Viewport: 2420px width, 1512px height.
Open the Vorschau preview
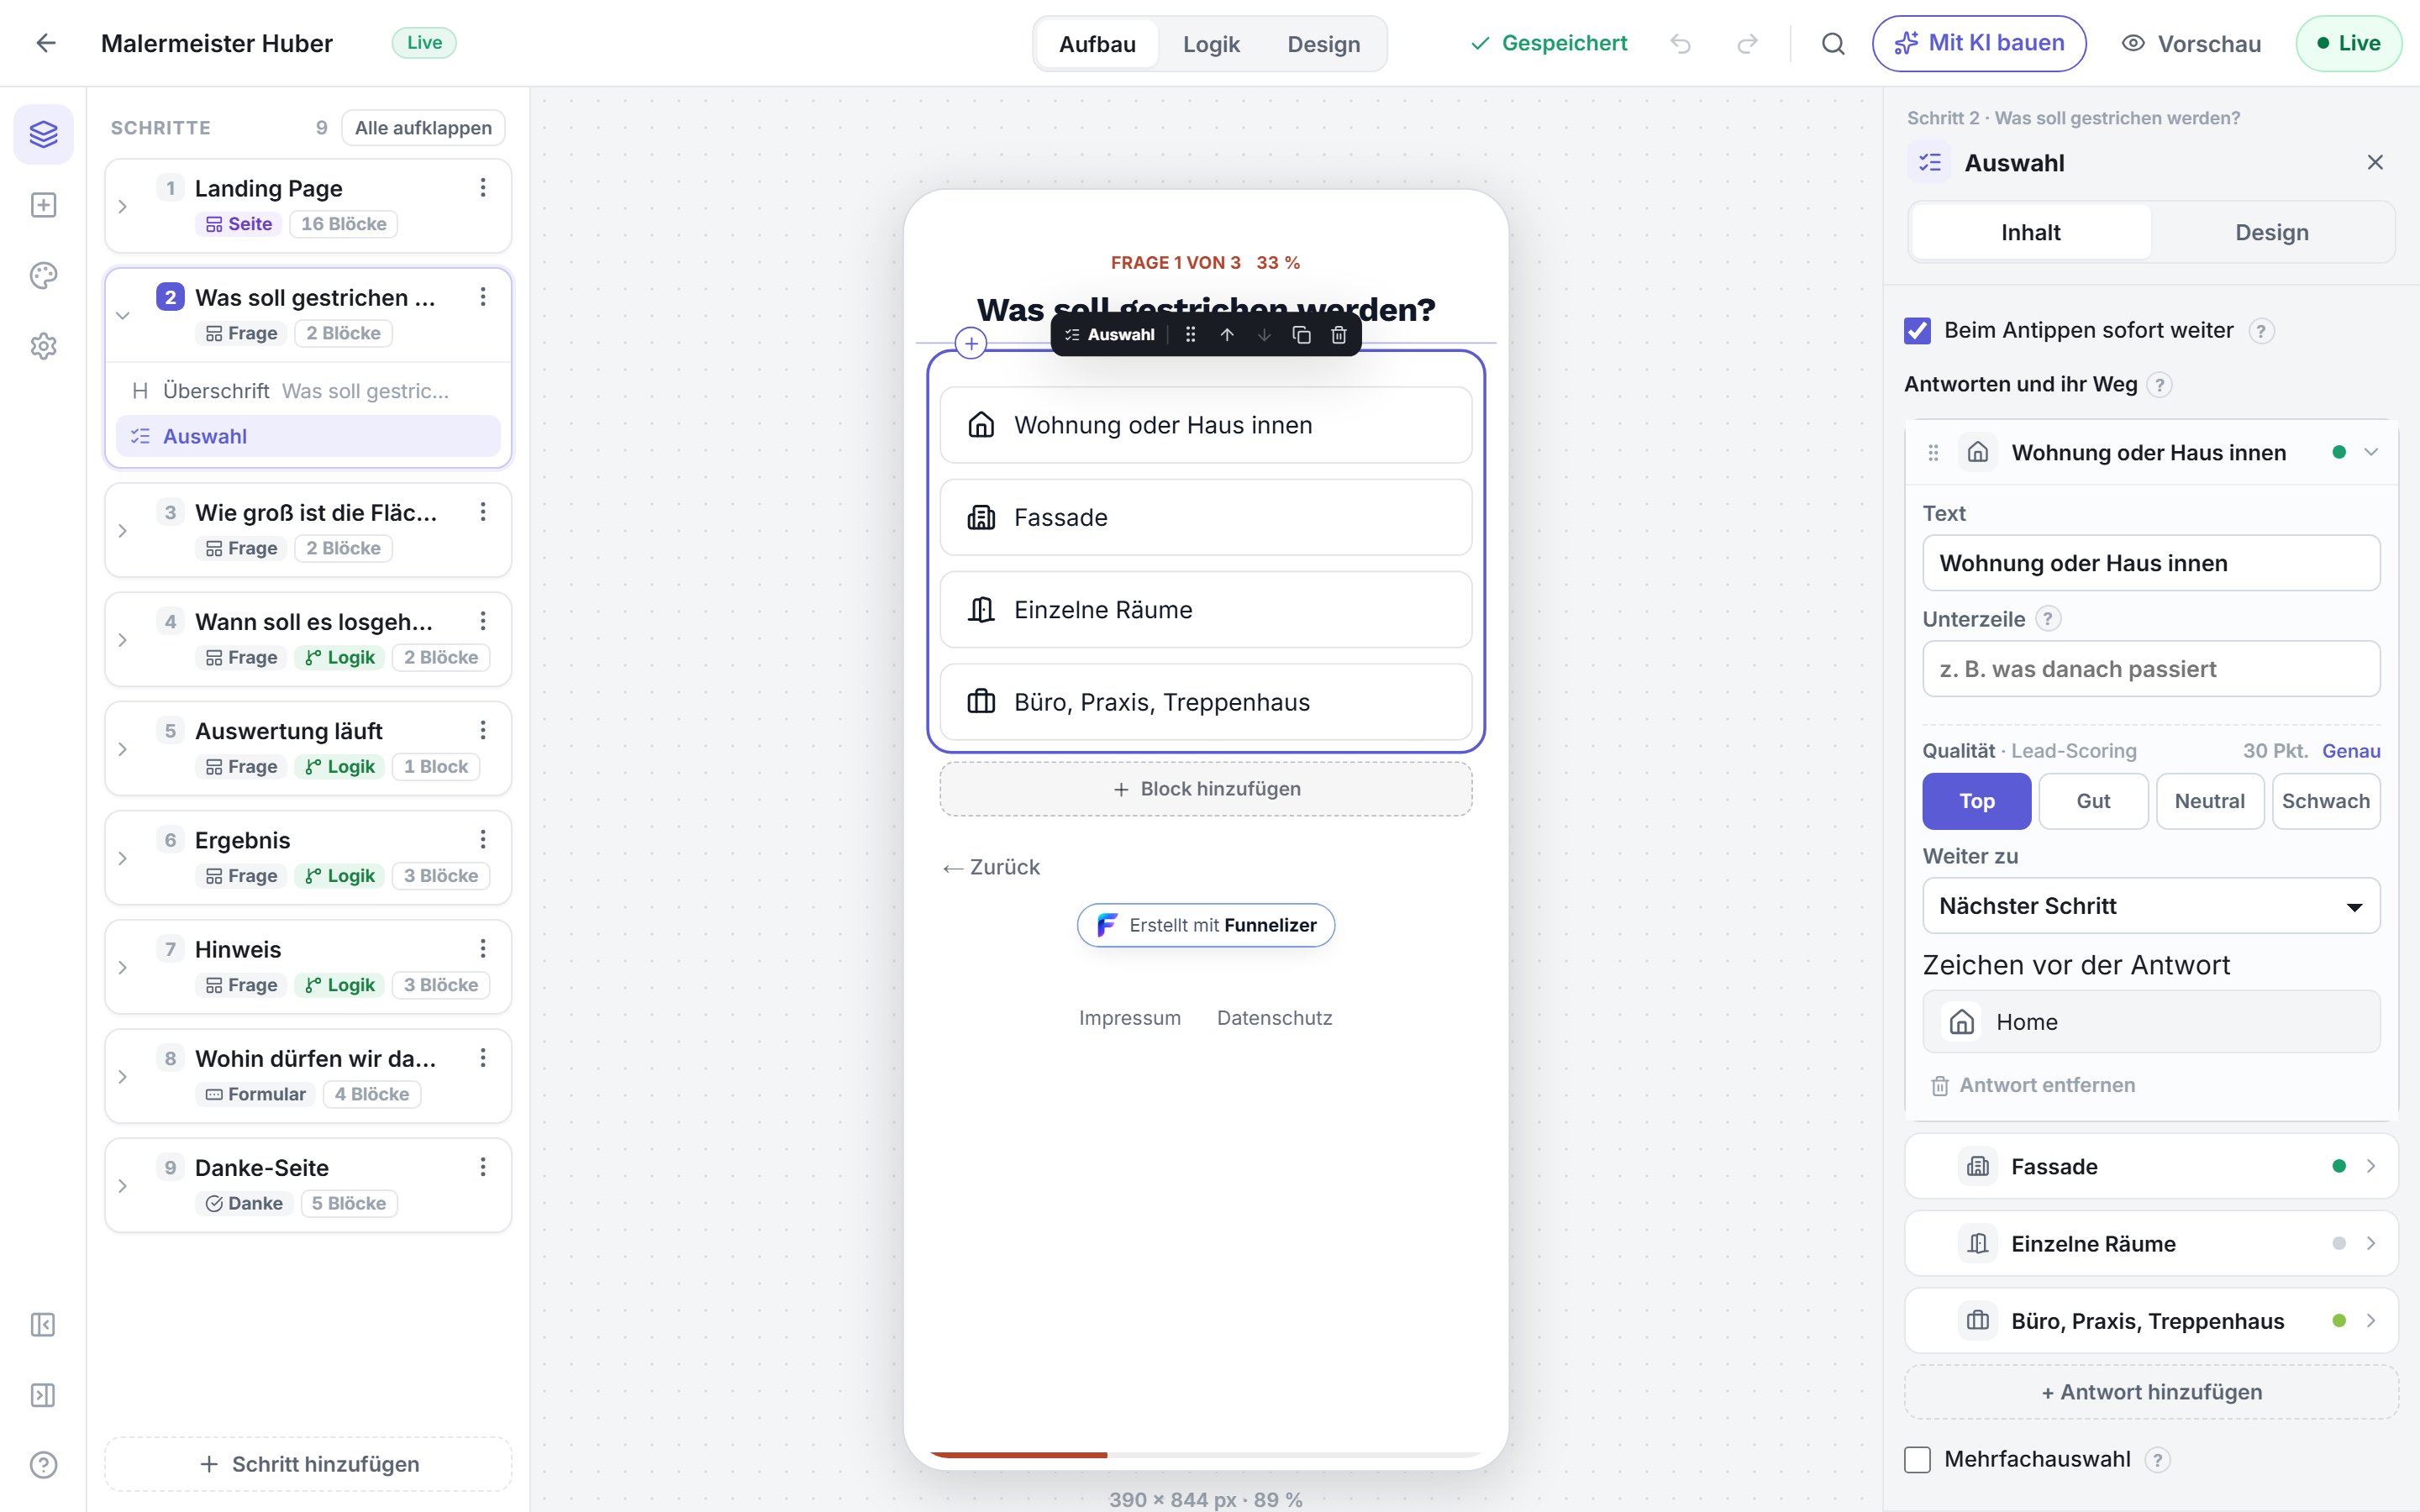[x=2191, y=43]
